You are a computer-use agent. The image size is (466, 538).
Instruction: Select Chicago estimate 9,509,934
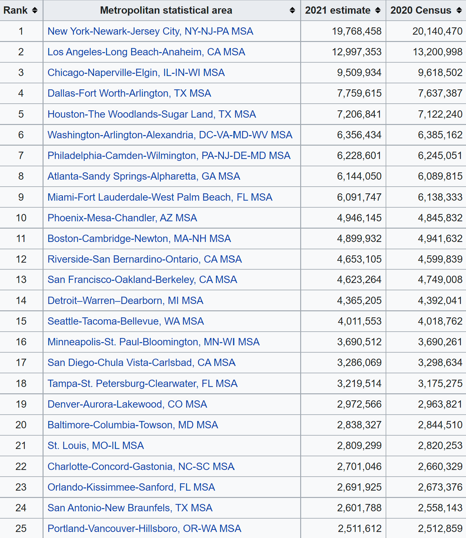[x=359, y=72]
